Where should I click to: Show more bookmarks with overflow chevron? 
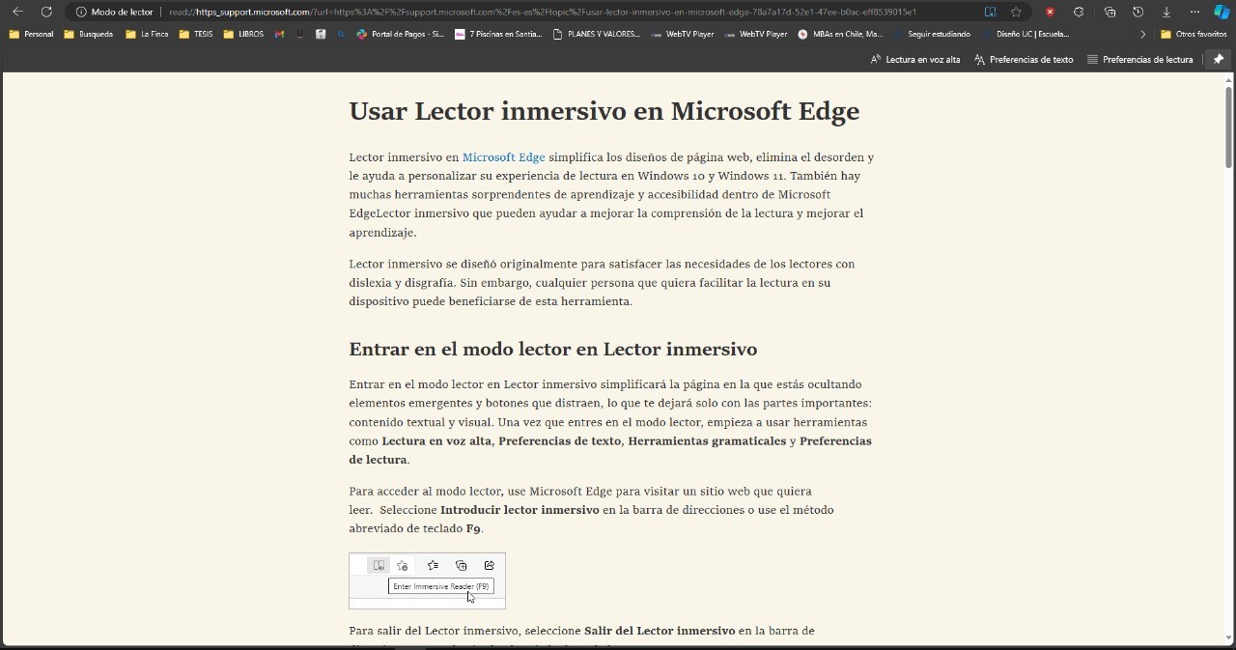(x=1143, y=34)
